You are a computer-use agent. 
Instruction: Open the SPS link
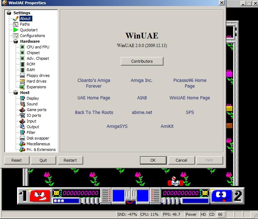pos(190,112)
